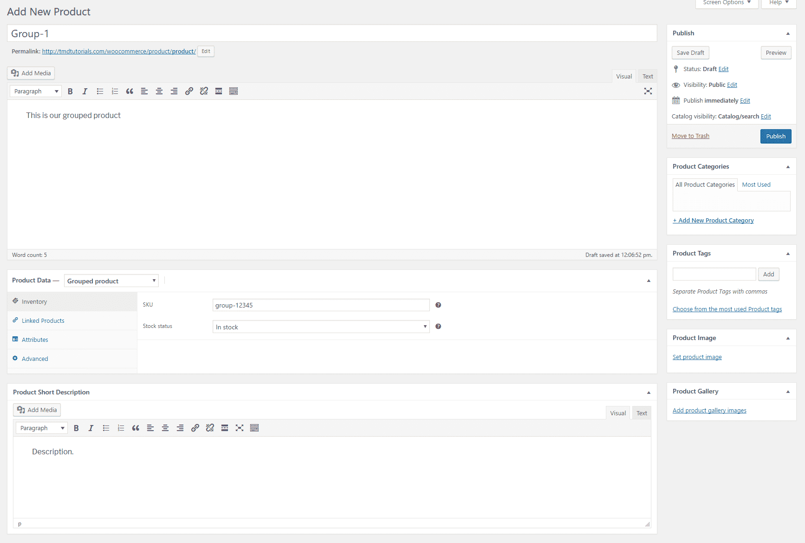Insert blockquote in main editor
This screenshot has width=805, height=543.
[x=130, y=92]
